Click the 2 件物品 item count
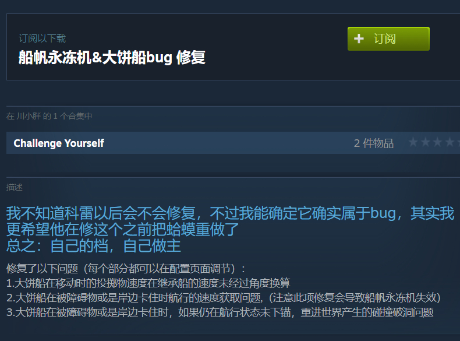460x341 pixels. (x=374, y=143)
